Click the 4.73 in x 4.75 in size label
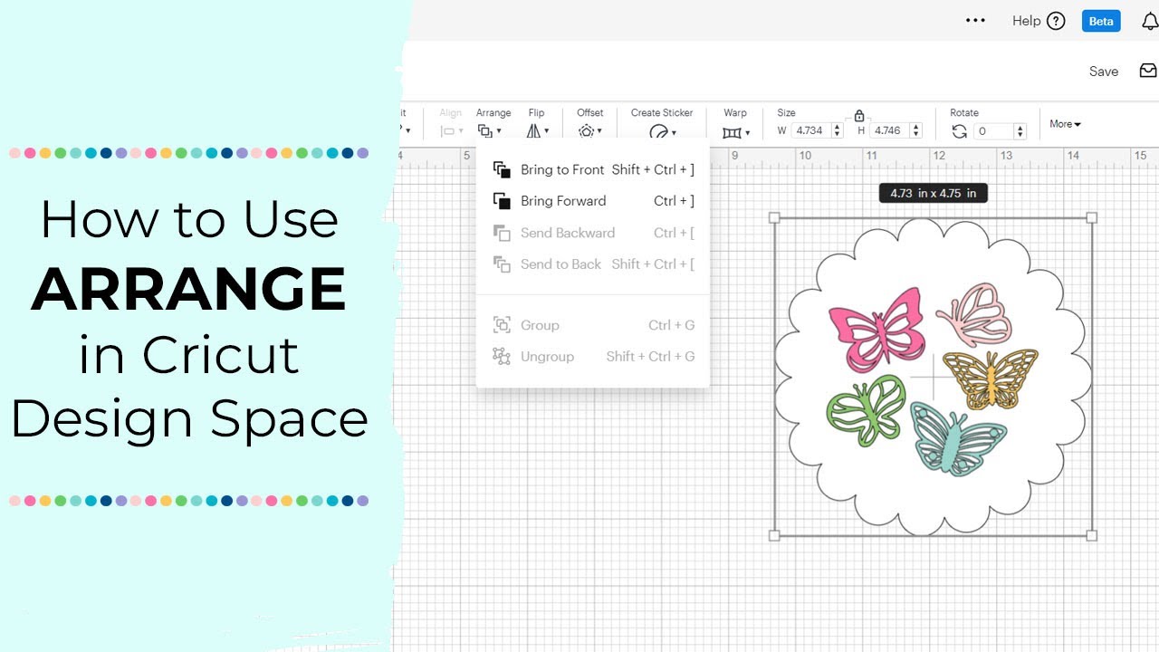 [934, 193]
